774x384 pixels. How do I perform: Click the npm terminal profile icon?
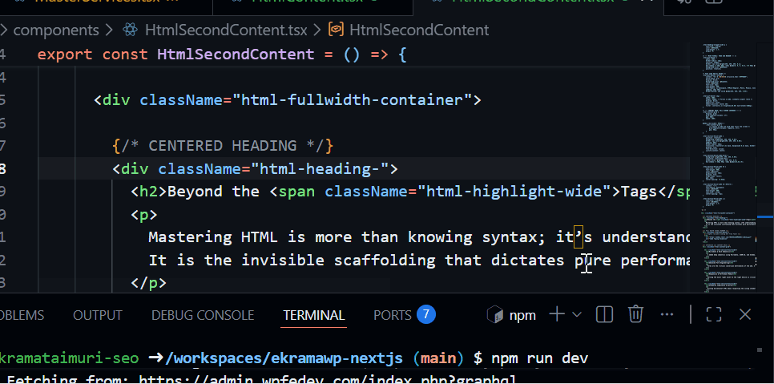pos(495,315)
